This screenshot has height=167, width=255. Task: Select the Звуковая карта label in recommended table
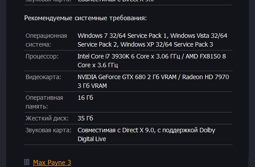point(48,130)
